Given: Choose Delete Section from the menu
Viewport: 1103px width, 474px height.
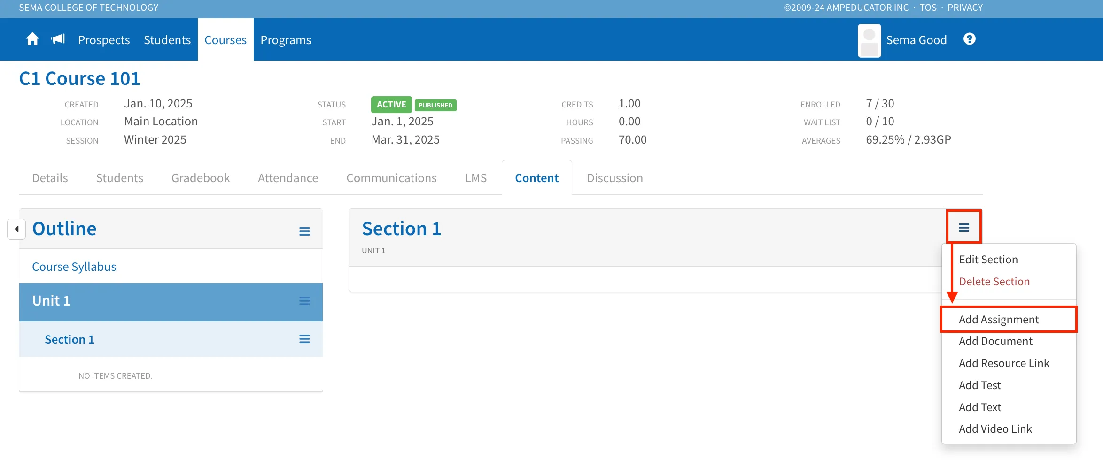Looking at the screenshot, I should tap(994, 282).
